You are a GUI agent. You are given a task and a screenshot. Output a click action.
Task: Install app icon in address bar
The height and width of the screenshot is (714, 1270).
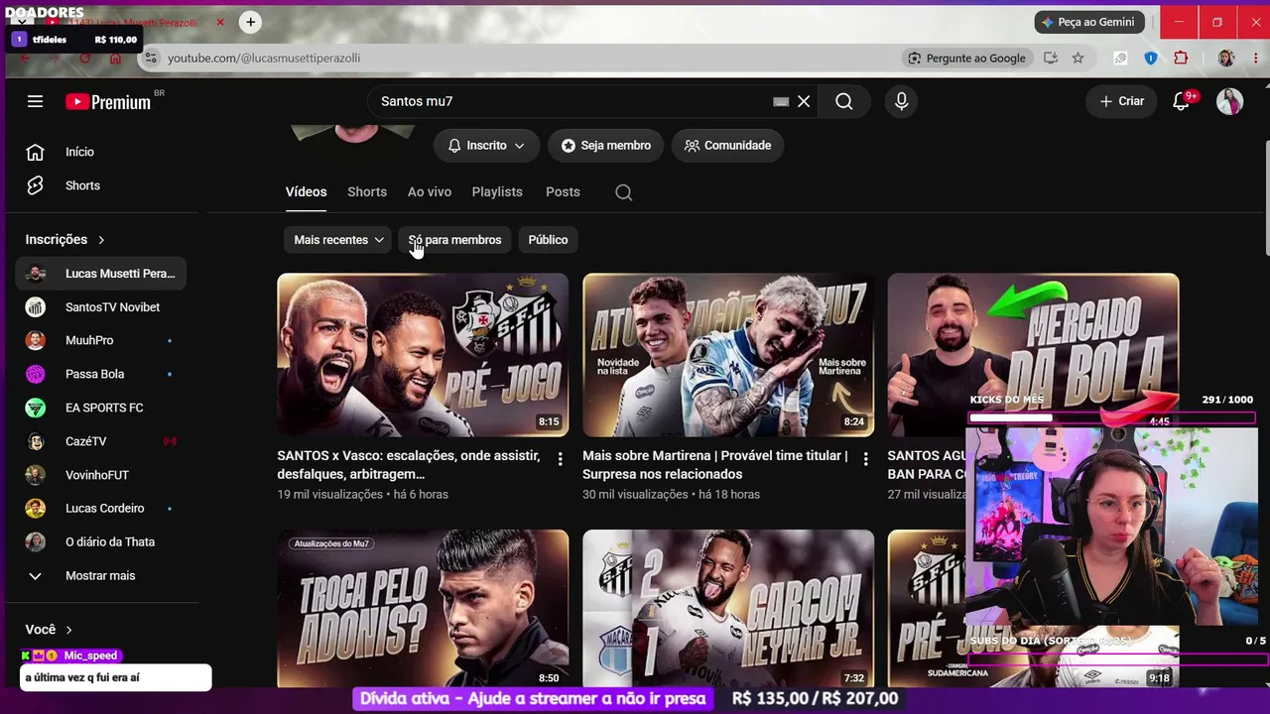[1051, 59]
